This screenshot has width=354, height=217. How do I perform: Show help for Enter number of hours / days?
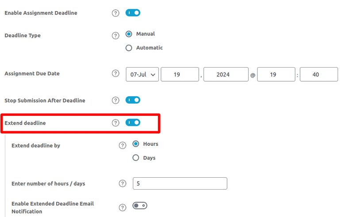(123, 183)
